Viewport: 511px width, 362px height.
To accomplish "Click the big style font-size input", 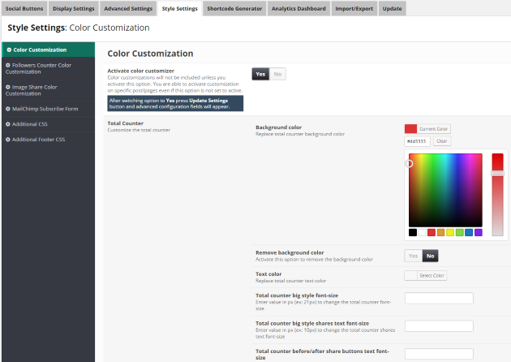I will 439,298.
